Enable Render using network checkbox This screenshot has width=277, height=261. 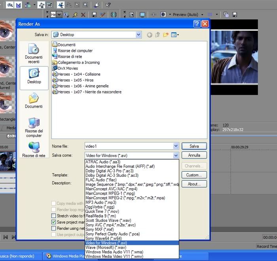point(53,228)
